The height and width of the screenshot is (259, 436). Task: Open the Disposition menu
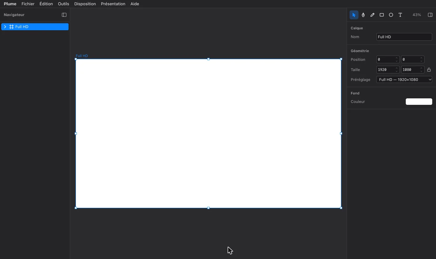[85, 4]
